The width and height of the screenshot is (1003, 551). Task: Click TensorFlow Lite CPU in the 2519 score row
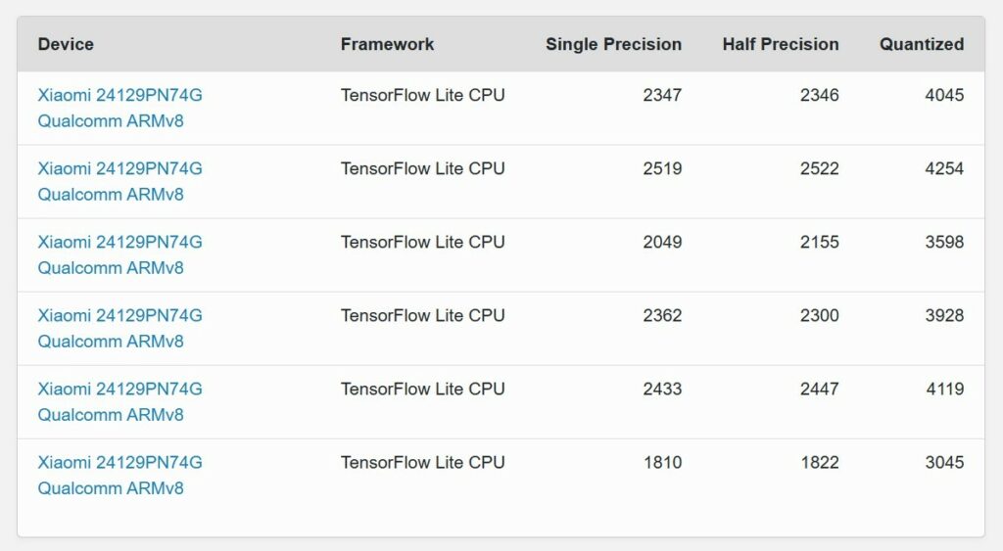[x=422, y=169]
